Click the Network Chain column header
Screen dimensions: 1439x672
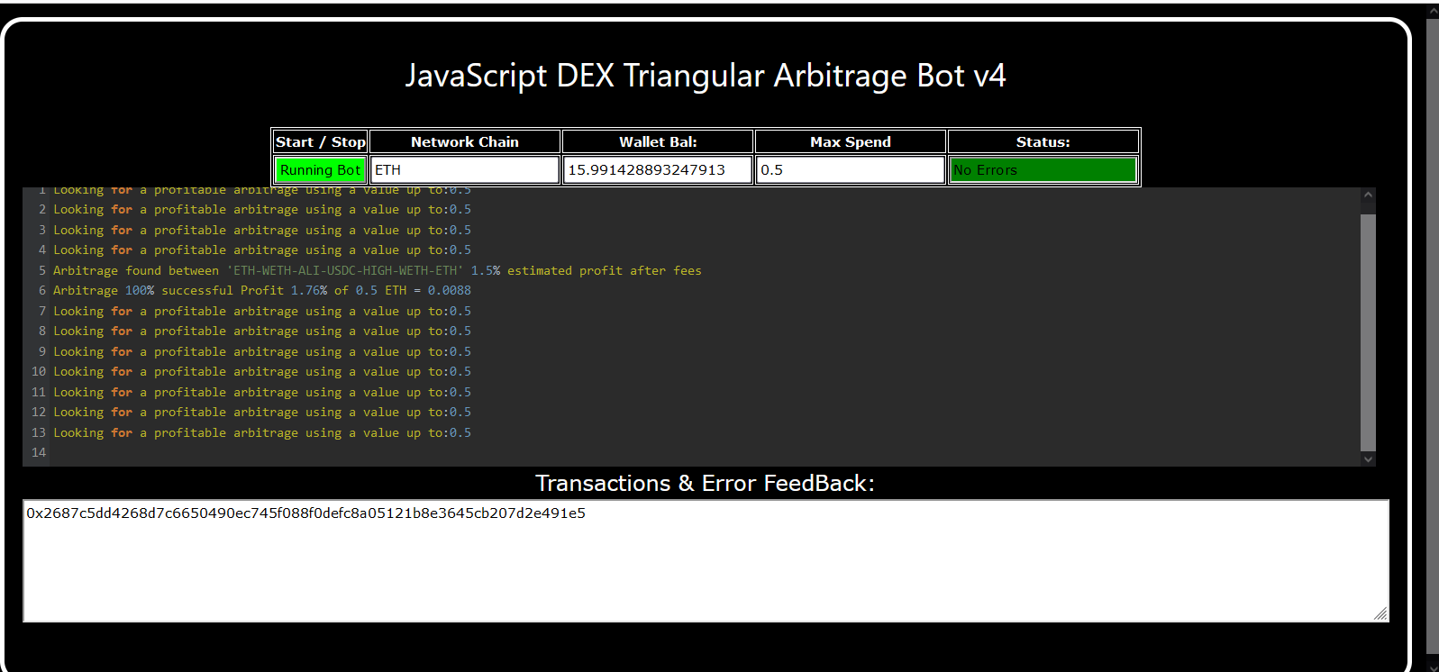tap(465, 141)
